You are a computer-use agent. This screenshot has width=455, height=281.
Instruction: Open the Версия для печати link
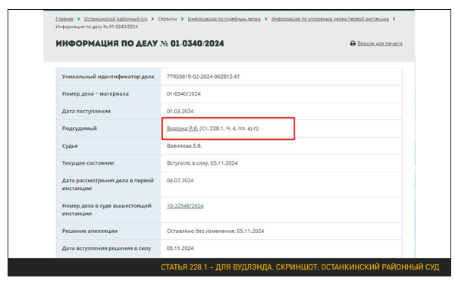pos(380,43)
